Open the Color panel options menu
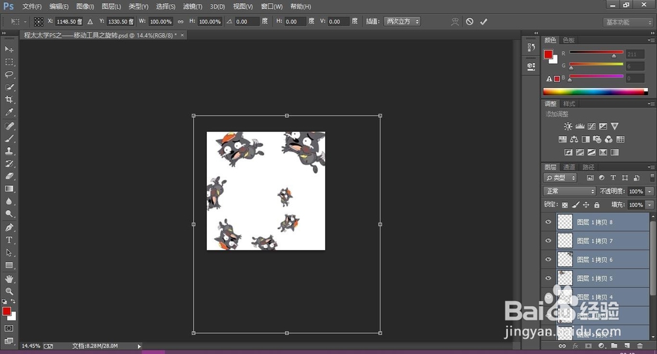657x354 pixels. 650,40
